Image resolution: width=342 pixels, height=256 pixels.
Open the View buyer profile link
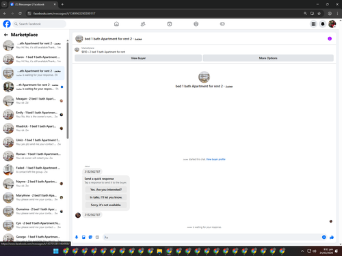(215, 159)
